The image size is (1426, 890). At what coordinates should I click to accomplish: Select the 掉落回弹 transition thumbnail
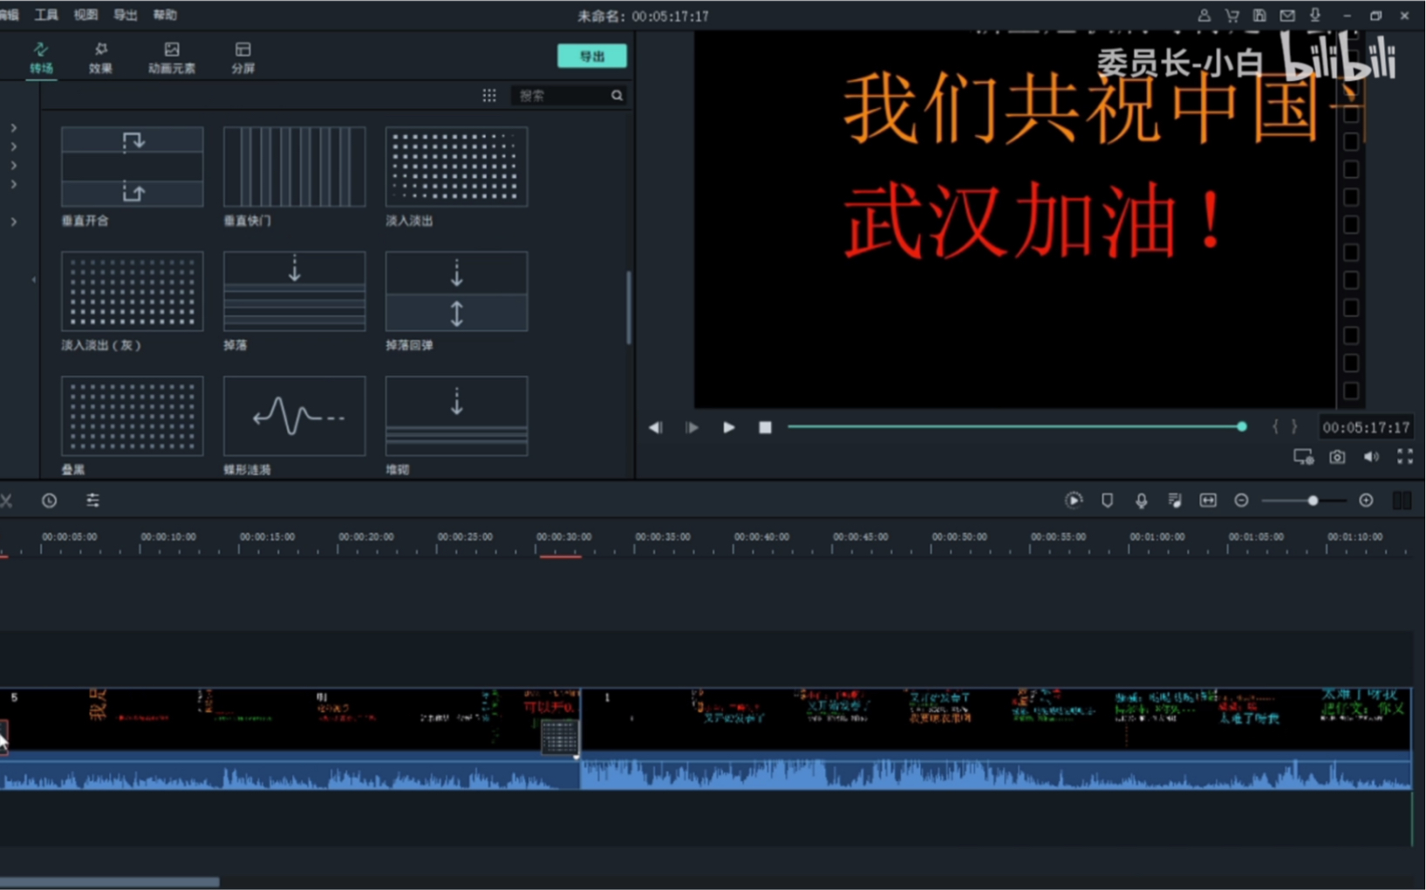pyautogui.click(x=457, y=291)
